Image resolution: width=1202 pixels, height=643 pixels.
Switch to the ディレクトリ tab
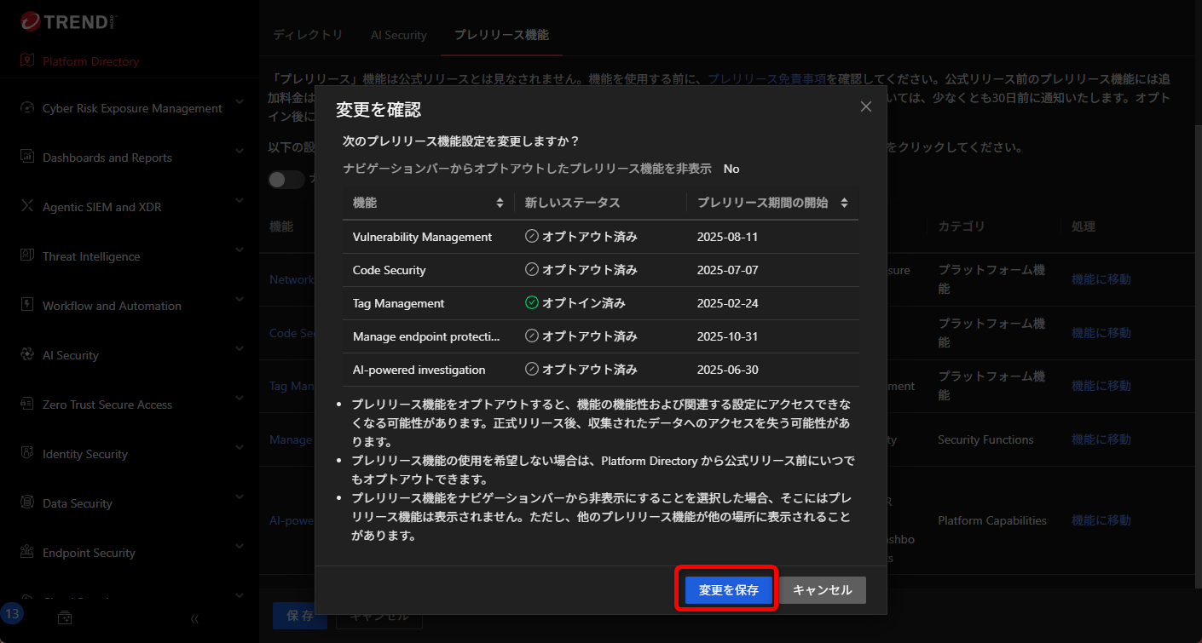(x=308, y=35)
